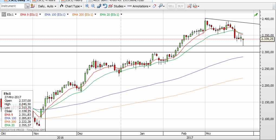Click the 2.400,00 price axis label

click(268, 19)
